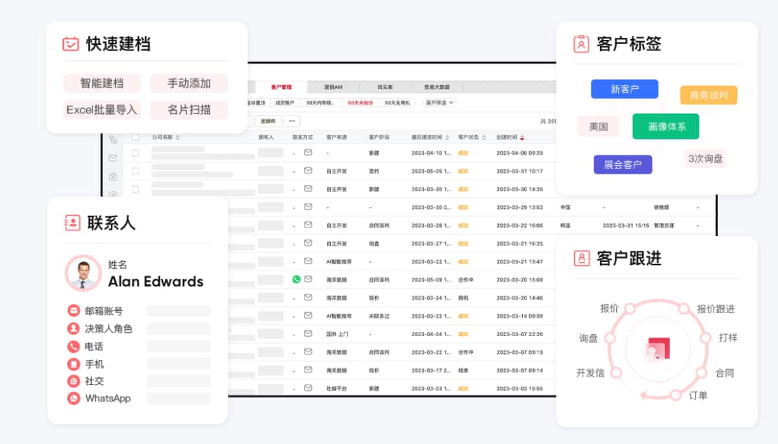The width and height of the screenshot is (778, 444).
Task: Select the green 画像体系 tag
Action: click(x=665, y=127)
